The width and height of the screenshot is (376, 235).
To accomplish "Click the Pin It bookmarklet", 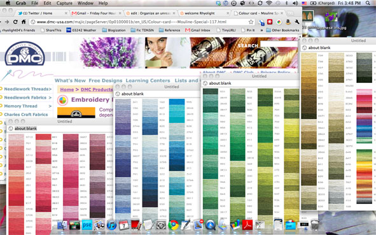I will (x=247, y=30).
